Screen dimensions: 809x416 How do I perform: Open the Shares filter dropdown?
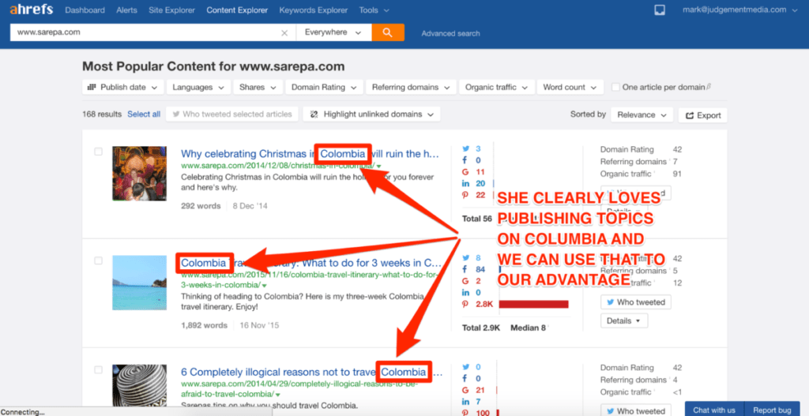pos(258,87)
